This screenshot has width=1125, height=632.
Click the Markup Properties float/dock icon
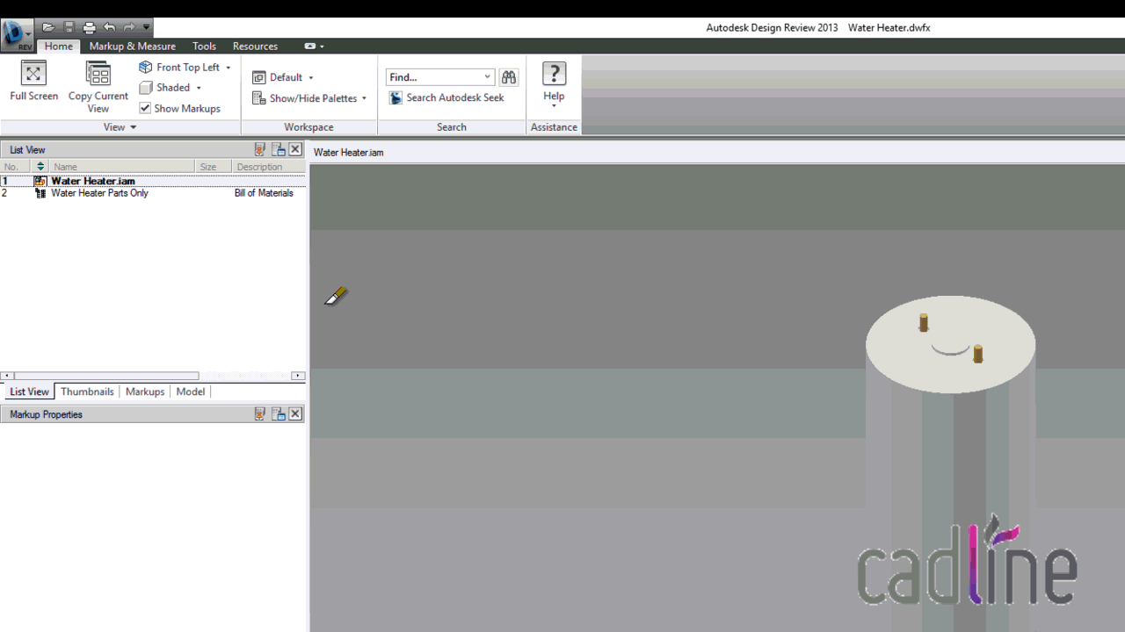coord(279,413)
